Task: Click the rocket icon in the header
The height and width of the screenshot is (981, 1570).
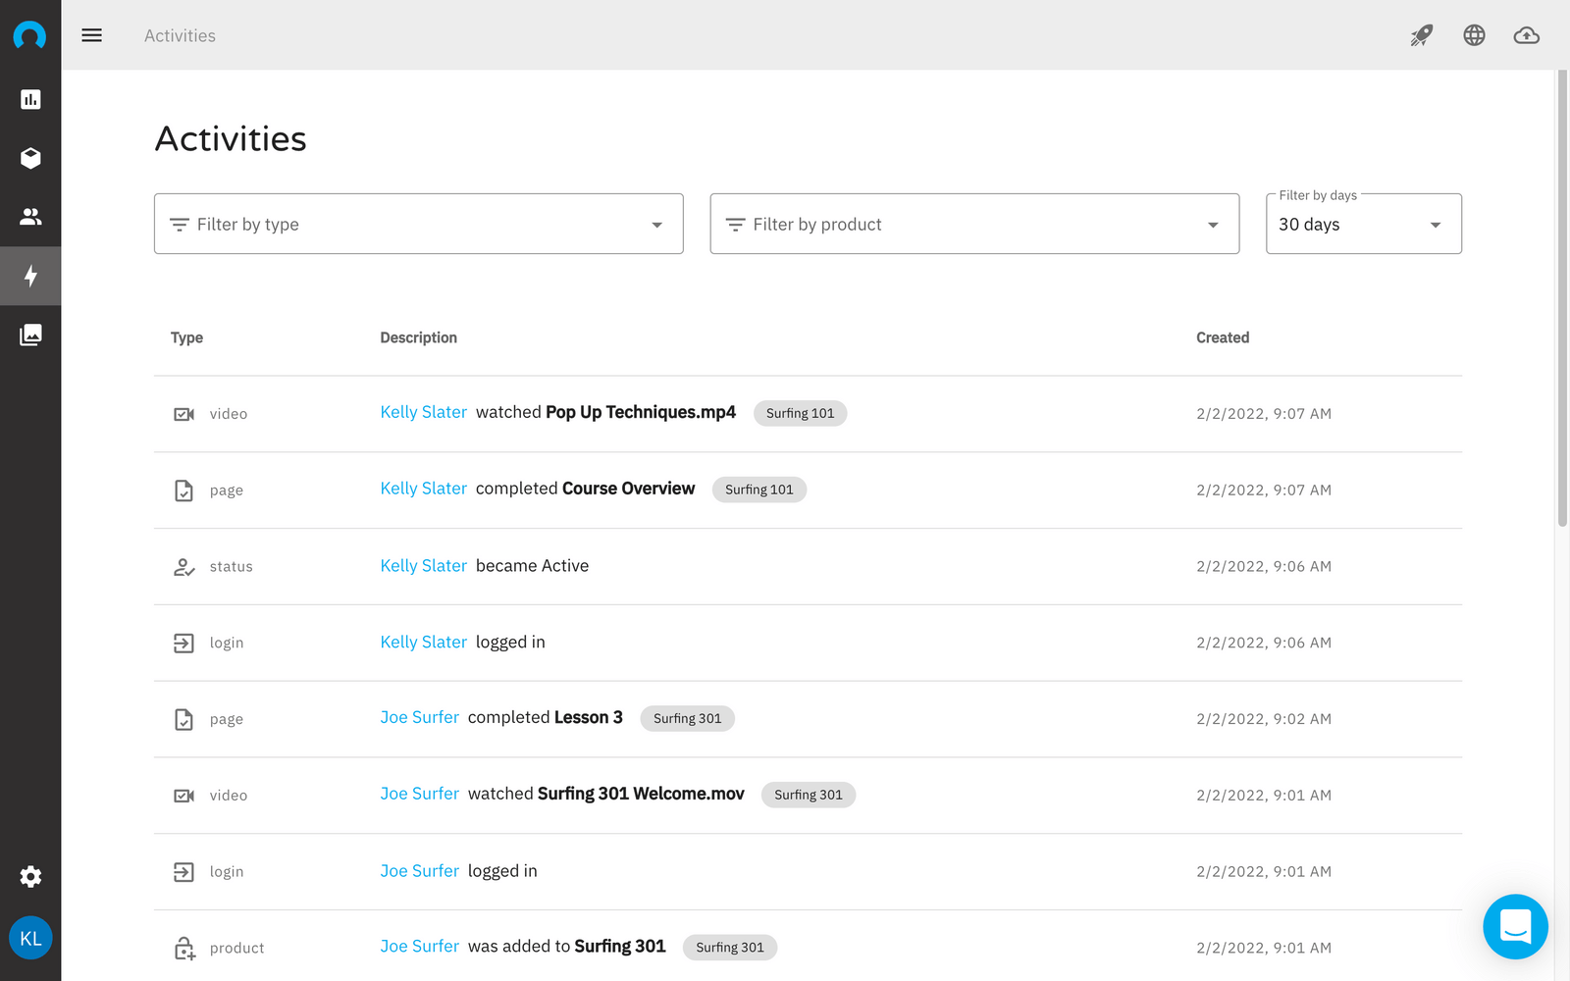Action: 1421,35
